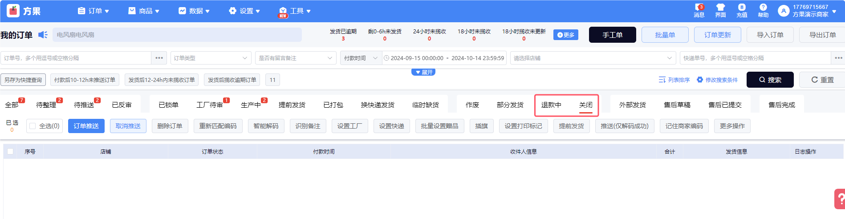Open the 工具 menu with NEW badge
The width and height of the screenshot is (845, 219).
coord(295,11)
